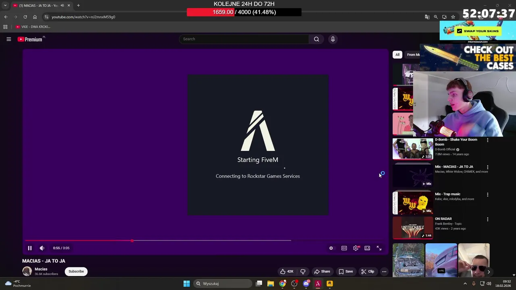Play the ON RADAR Untouchable thumbnail
Viewport: 516px width, 290px height.
pyautogui.click(x=413, y=228)
